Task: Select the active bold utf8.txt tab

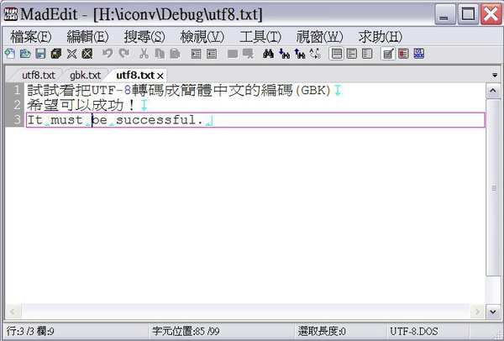Action: click(x=135, y=76)
